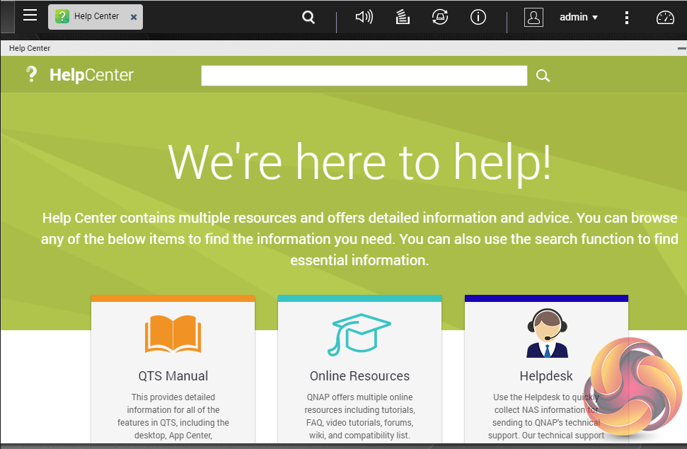Open the three-dot more options menu
Screen dimensions: 687x449
click(x=627, y=17)
